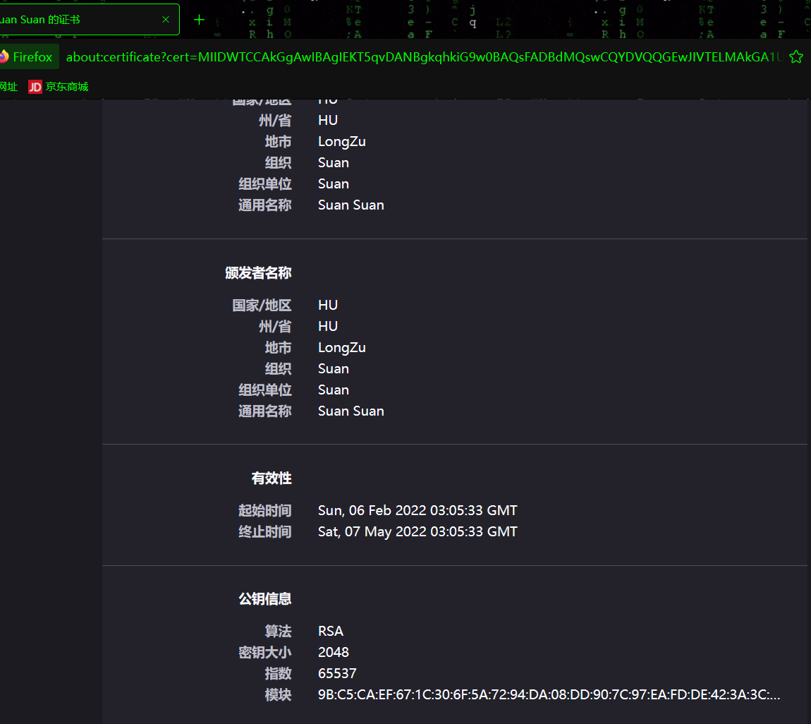Select the LongZu city value under 颁发者名称
Screen dimensions: 811x724
click(341, 347)
